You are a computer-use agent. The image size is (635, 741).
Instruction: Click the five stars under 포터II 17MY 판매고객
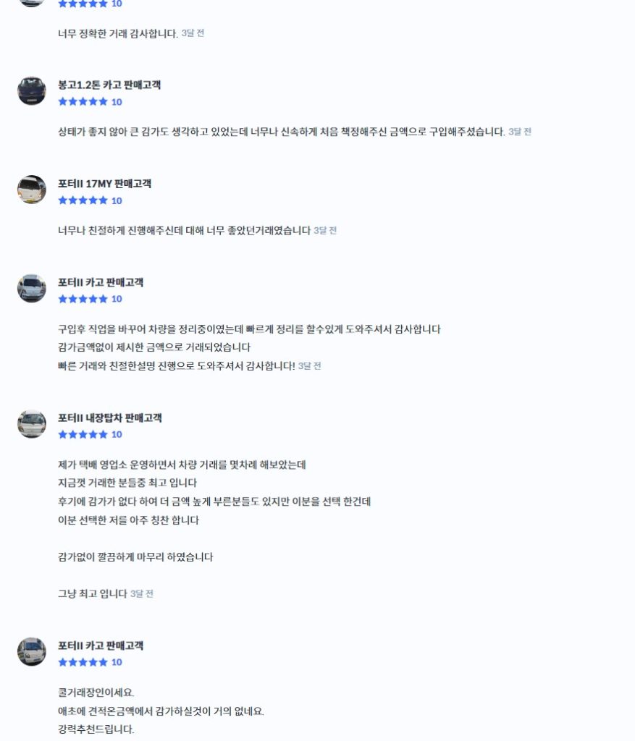coord(83,200)
